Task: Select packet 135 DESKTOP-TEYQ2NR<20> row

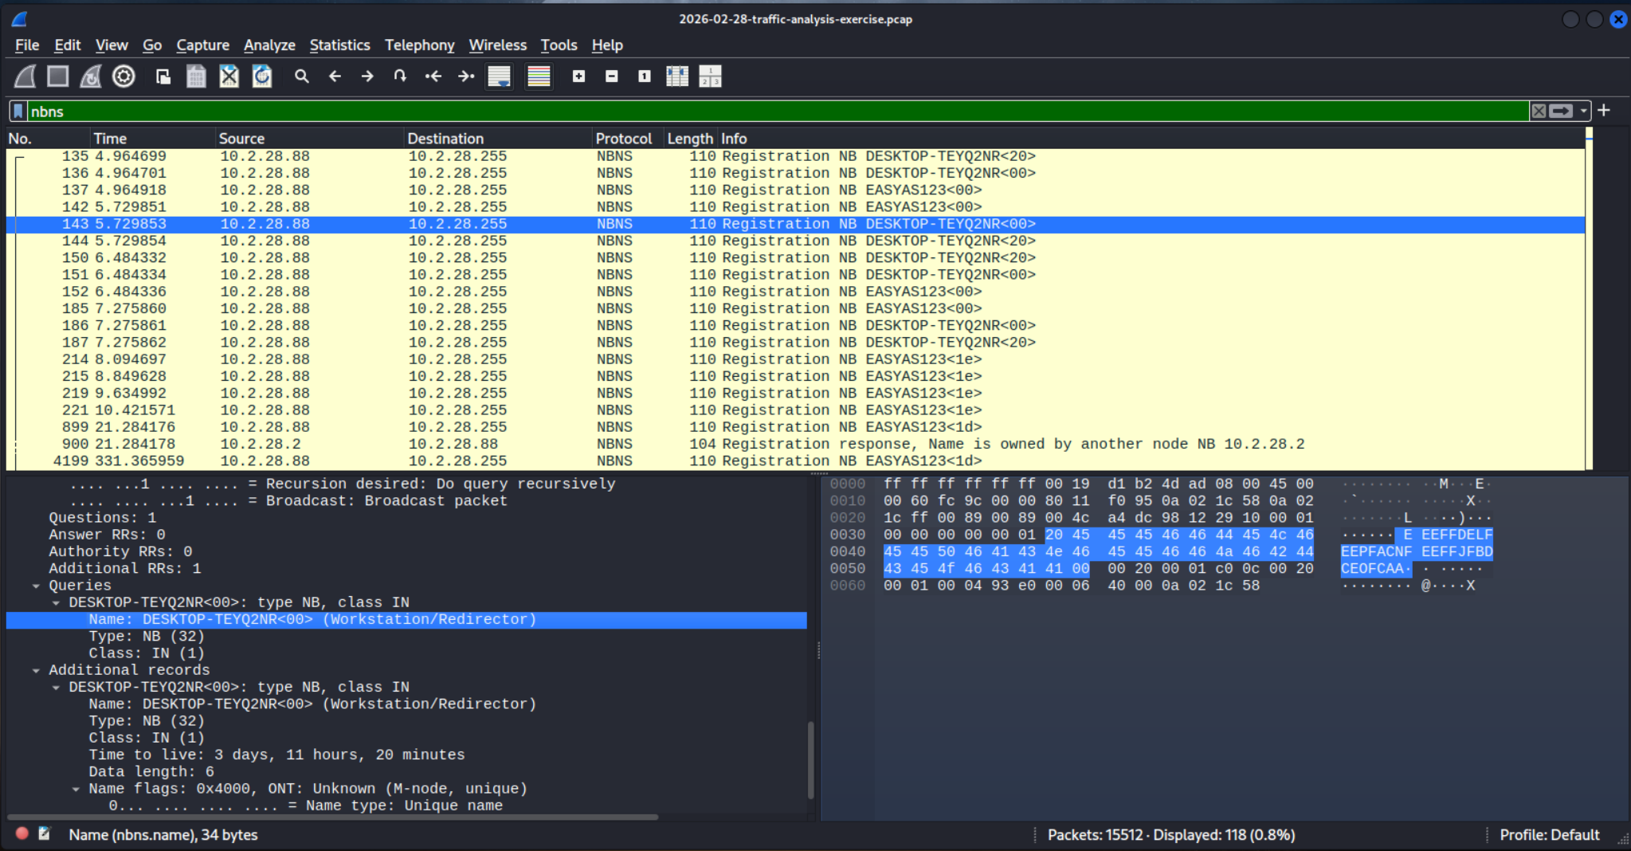Action: tap(795, 157)
